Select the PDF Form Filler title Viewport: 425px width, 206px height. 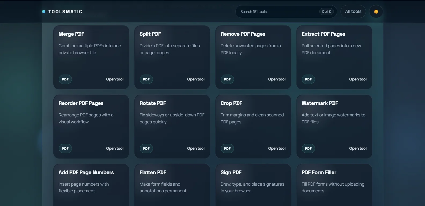point(319,172)
